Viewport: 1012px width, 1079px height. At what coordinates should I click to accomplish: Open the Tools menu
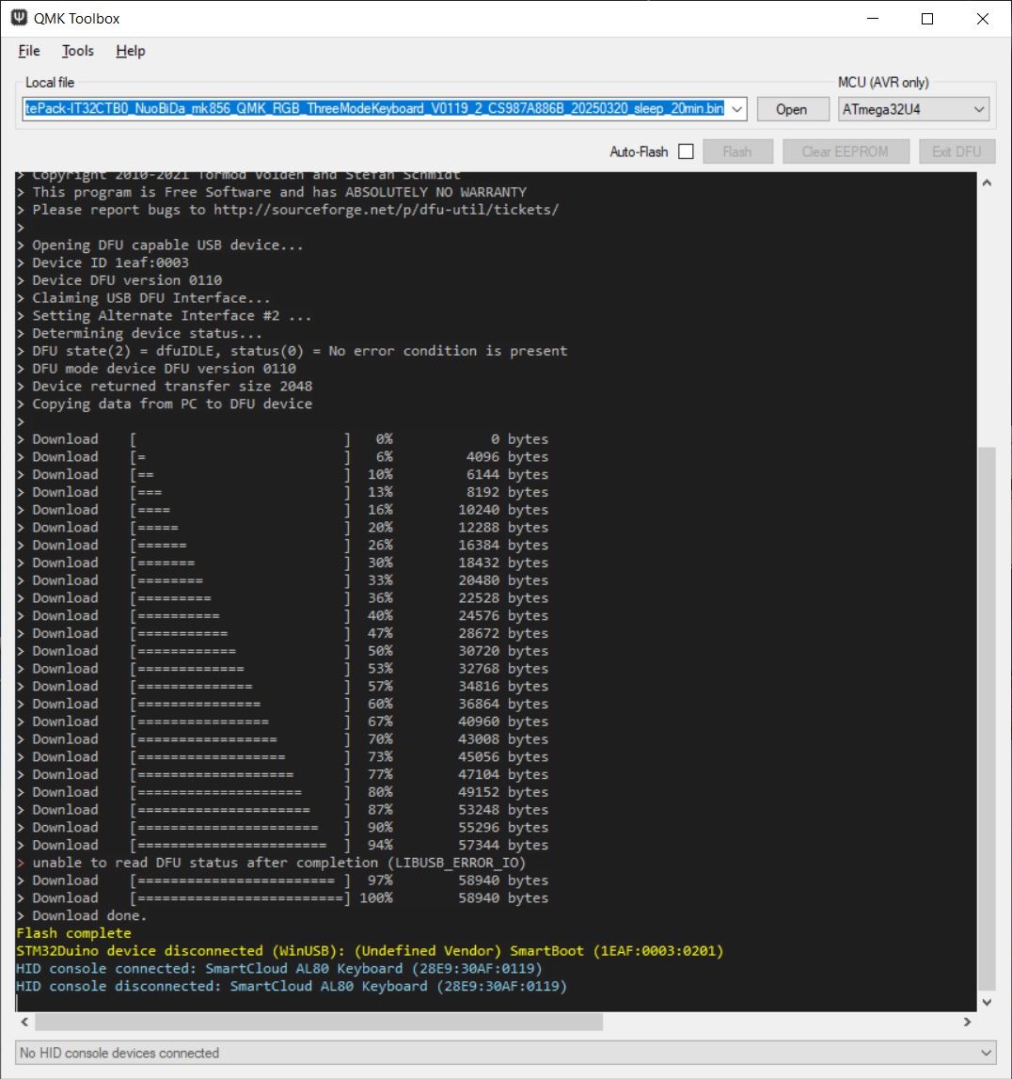point(78,51)
